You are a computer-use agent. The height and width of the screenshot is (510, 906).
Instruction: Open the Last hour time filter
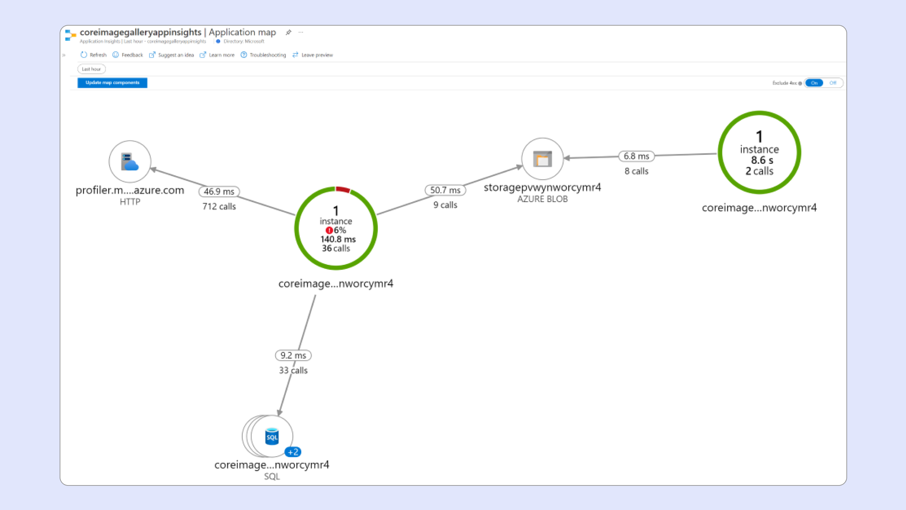tap(91, 69)
